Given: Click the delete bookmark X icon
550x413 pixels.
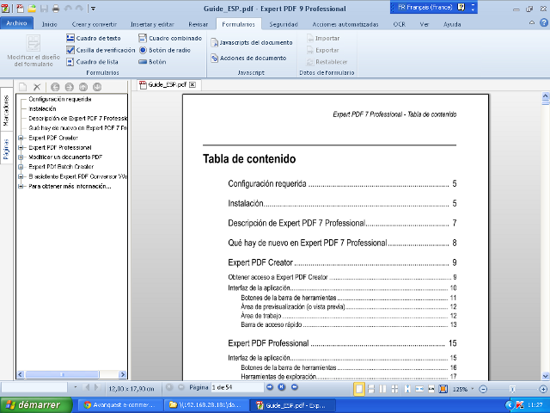Looking at the screenshot, I should pyautogui.click(x=37, y=87).
